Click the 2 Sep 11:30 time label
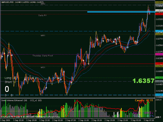Viewport: 163px width, 122px height. coord(84,120)
